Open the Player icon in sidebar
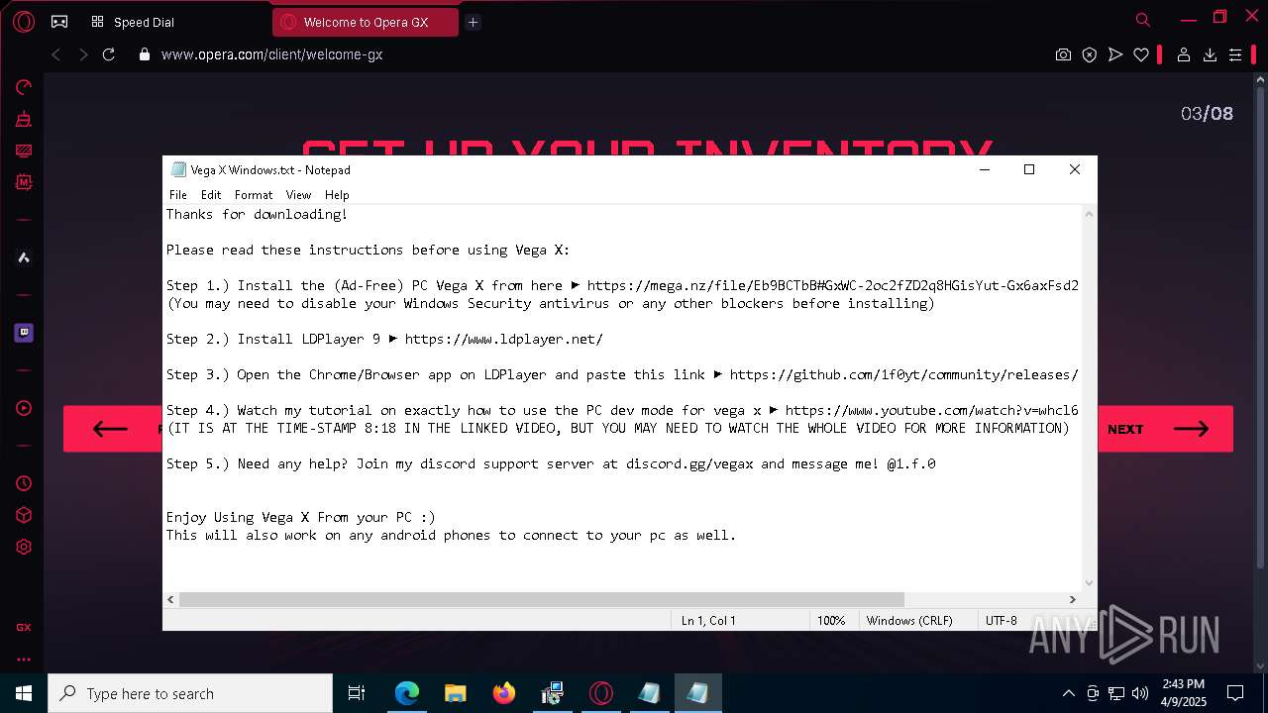The width and height of the screenshot is (1268, 713). coord(24,408)
